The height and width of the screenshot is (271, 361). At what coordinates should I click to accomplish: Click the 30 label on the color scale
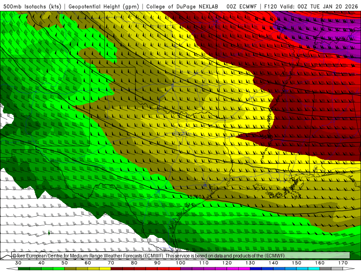(18, 263)
